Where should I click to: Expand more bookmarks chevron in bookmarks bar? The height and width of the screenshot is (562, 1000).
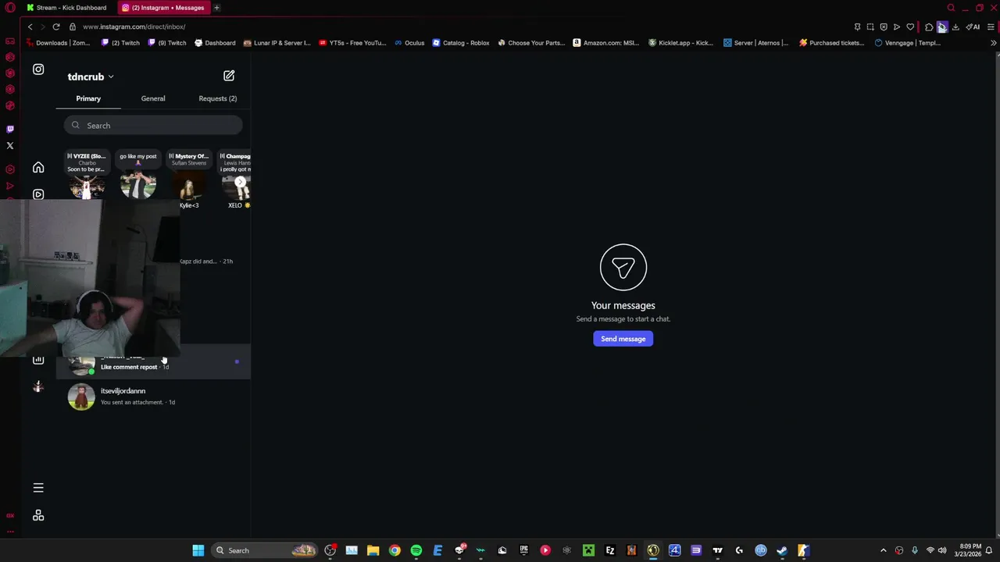[x=993, y=43]
